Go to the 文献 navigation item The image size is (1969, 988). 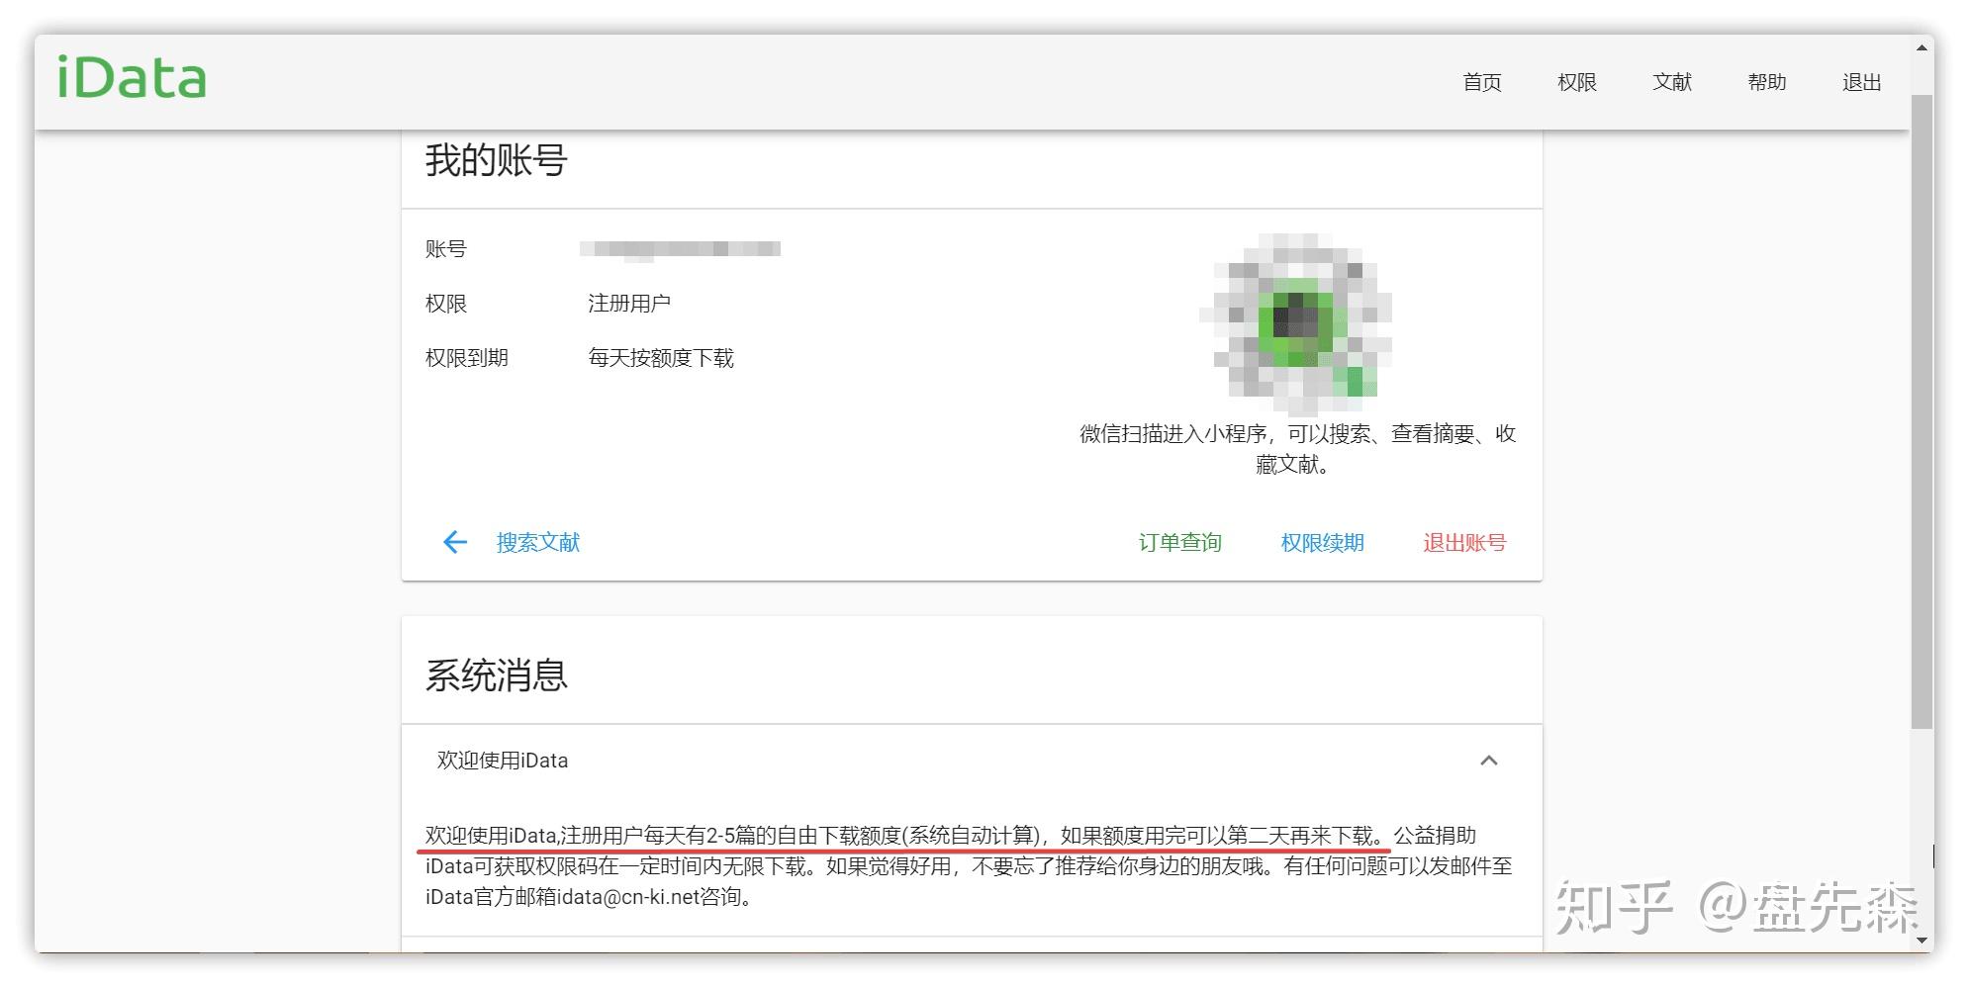[1671, 82]
